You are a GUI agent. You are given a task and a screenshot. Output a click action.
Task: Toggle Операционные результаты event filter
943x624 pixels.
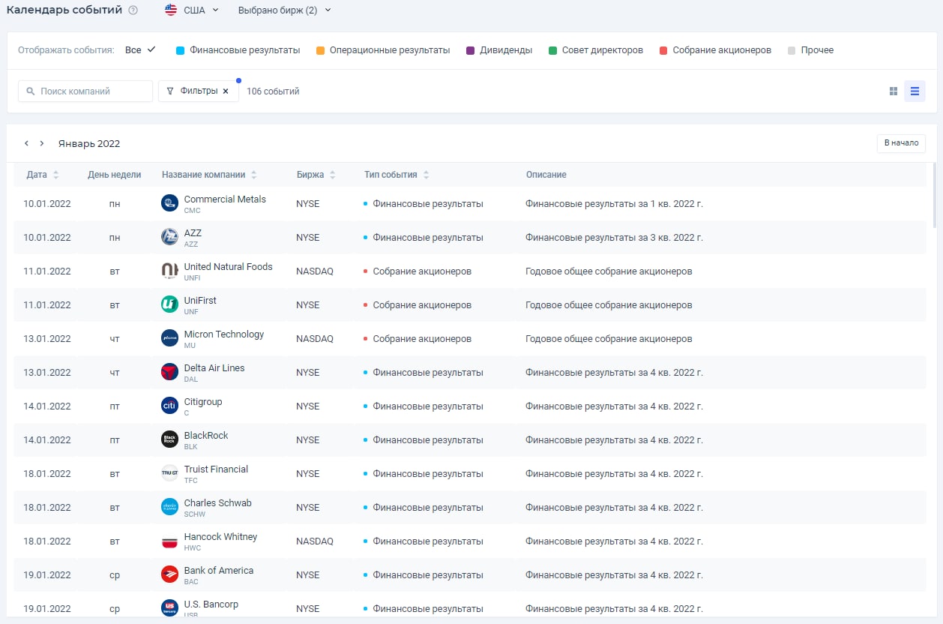(383, 50)
